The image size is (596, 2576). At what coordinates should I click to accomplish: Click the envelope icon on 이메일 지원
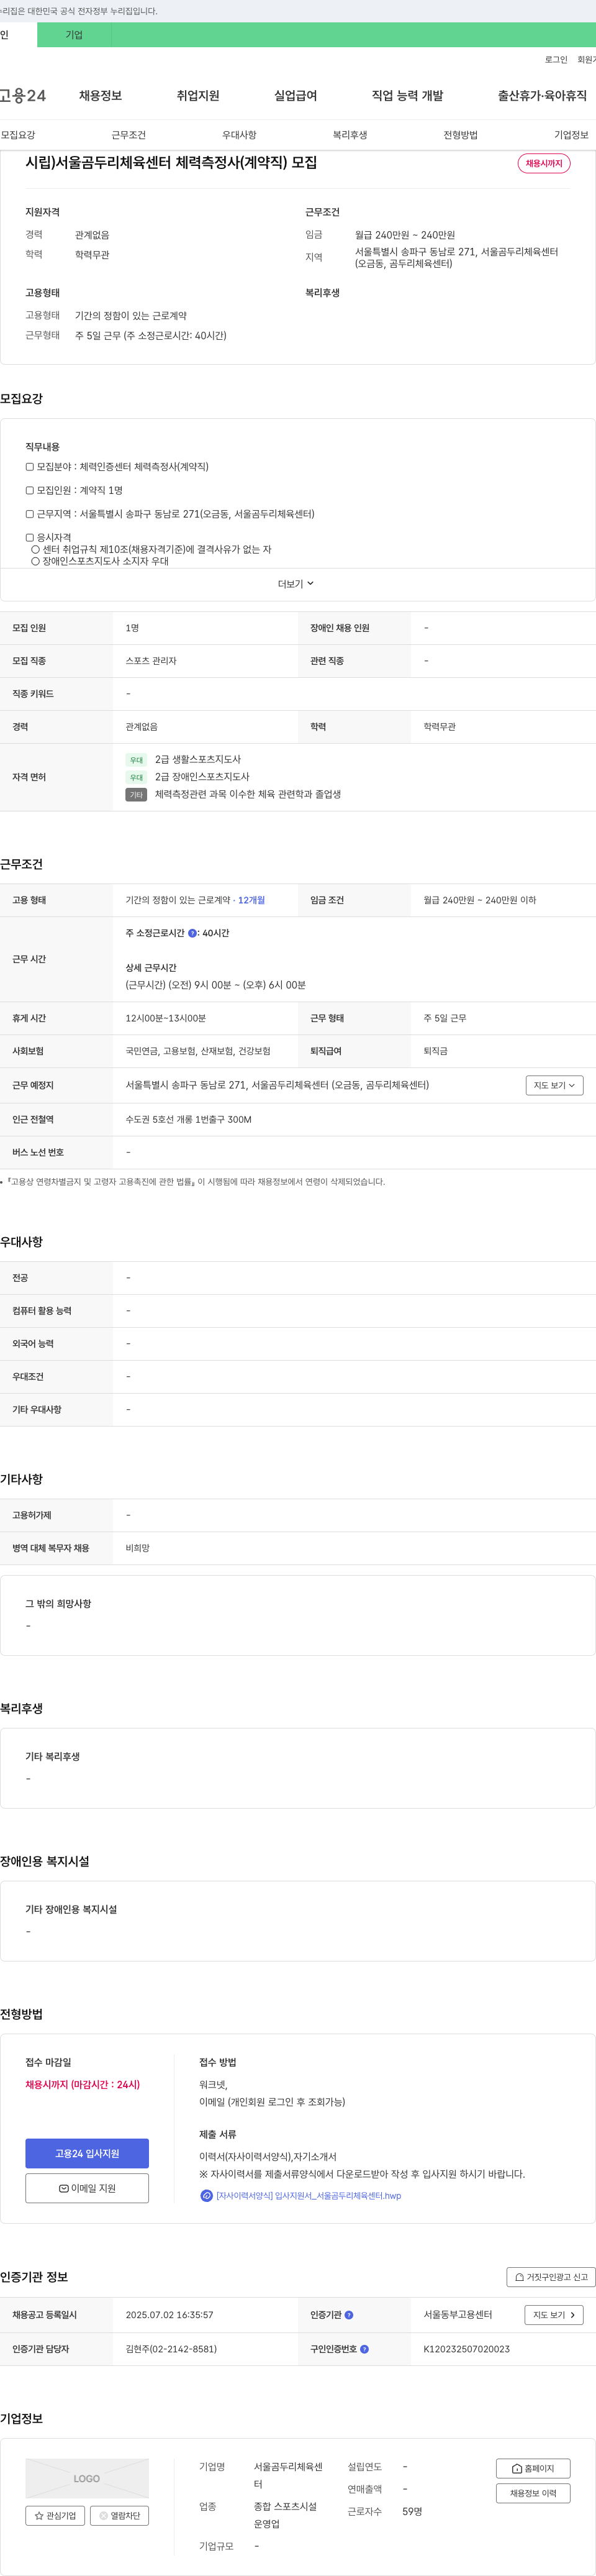point(64,2188)
